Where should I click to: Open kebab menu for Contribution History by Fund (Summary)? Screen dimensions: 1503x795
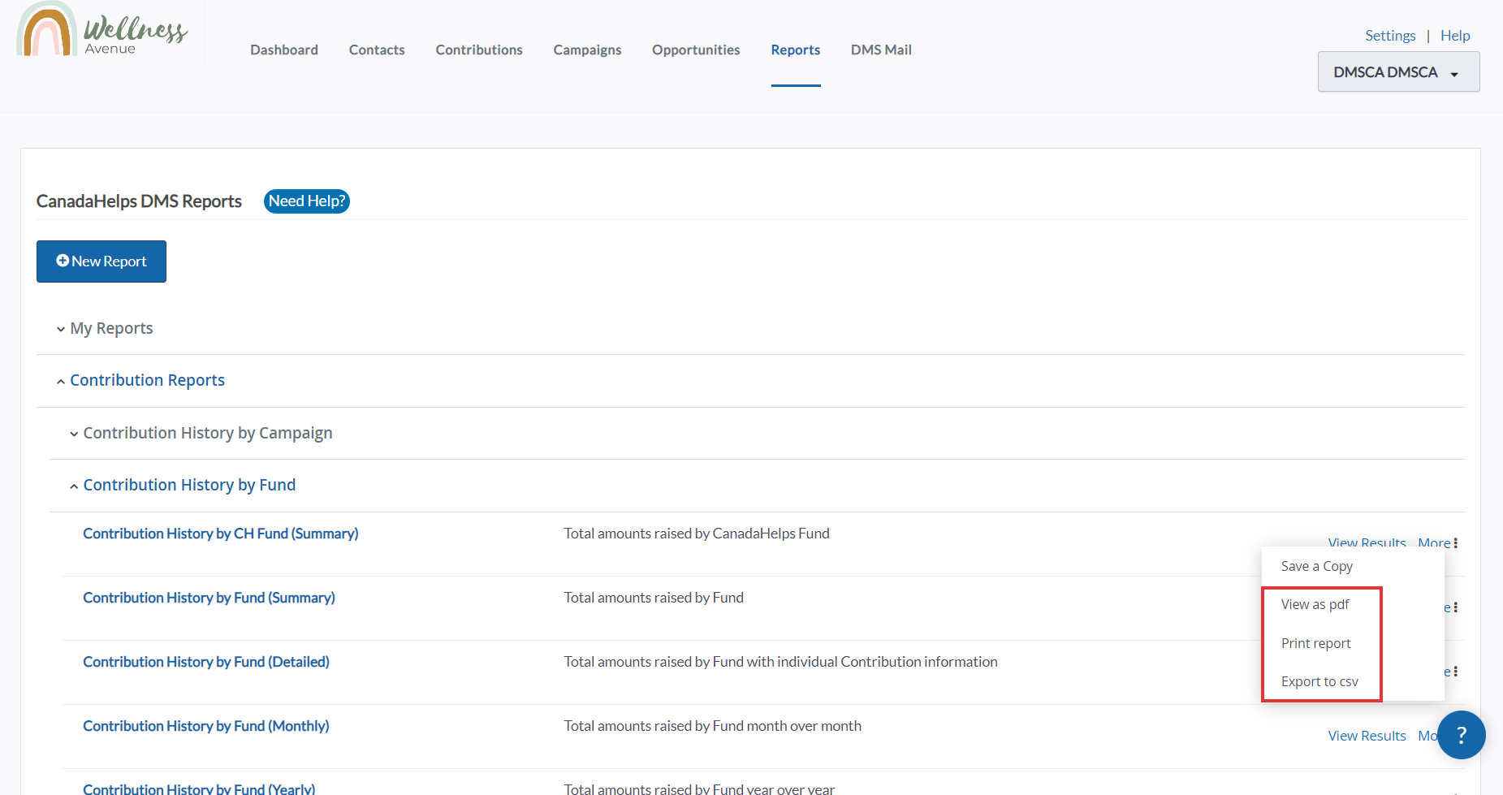[x=1455, y=607]
